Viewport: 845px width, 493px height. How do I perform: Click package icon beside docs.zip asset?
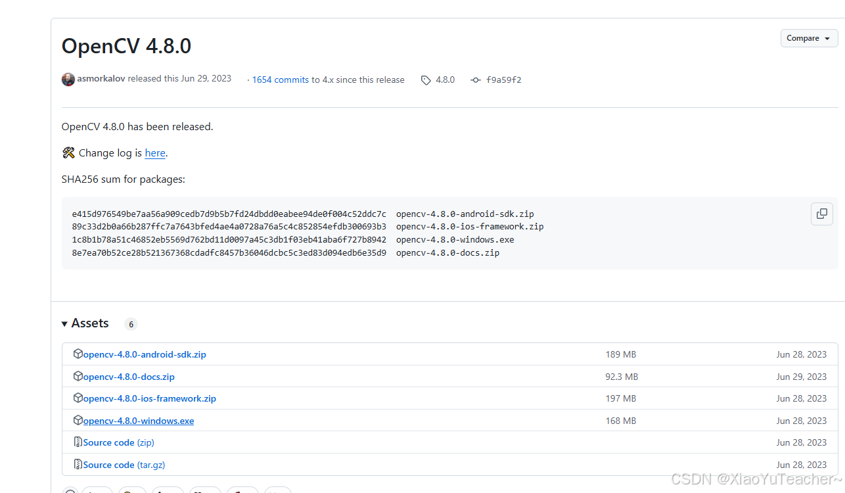click(x=78, y=376)
